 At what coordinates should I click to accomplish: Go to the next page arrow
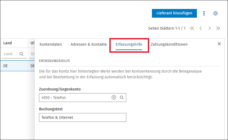click(x=209, y=28)
